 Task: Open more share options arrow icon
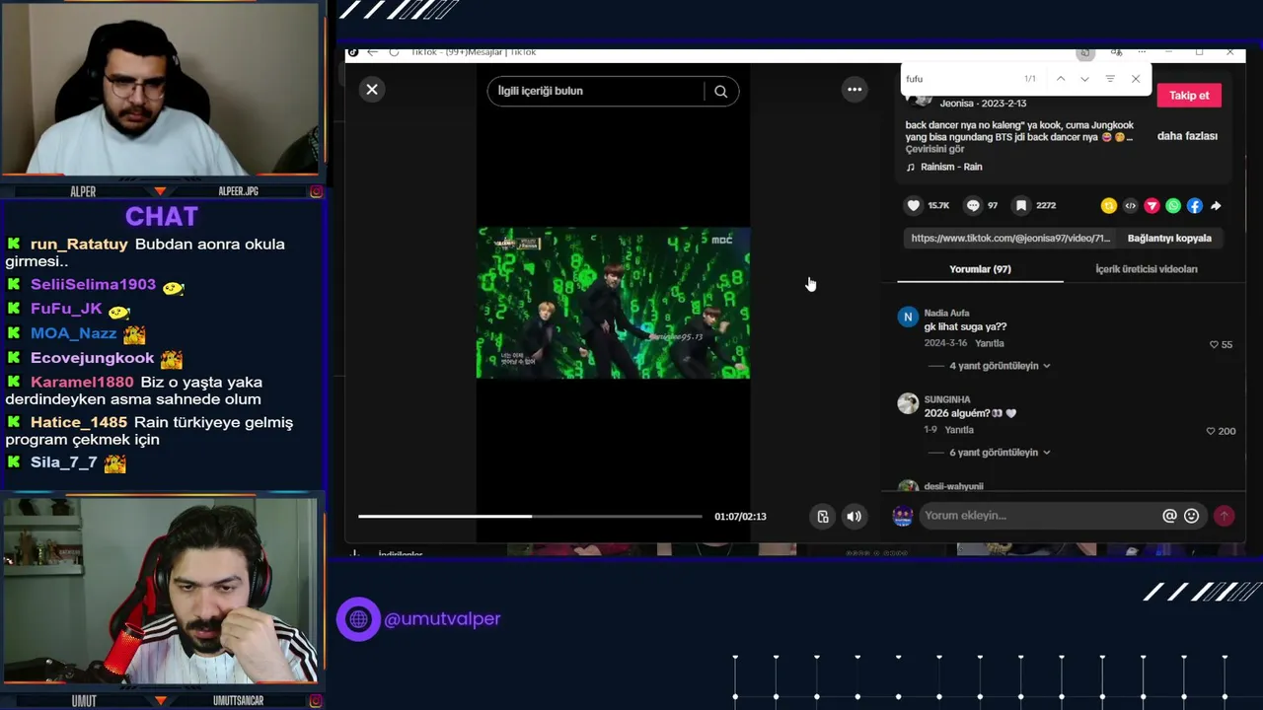pyautogui.click(x=1216, y=206)
